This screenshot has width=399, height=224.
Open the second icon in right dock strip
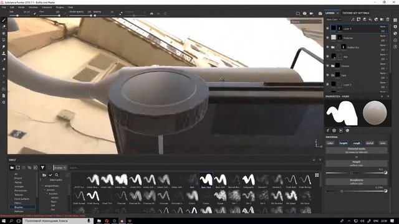(x=395, y=27)
